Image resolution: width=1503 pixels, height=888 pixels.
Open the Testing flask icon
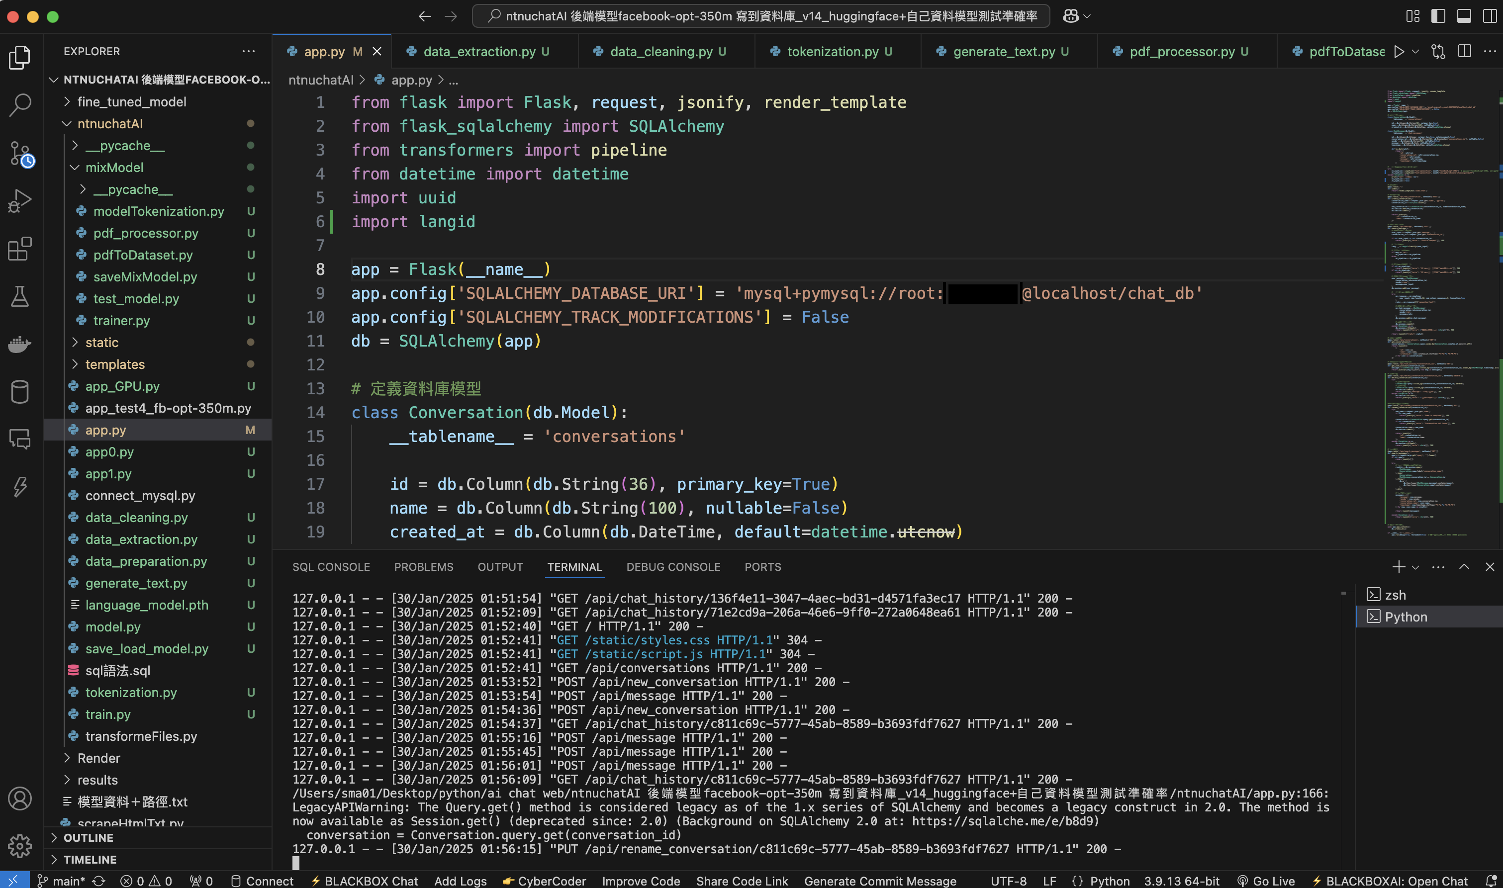[20, 296]
